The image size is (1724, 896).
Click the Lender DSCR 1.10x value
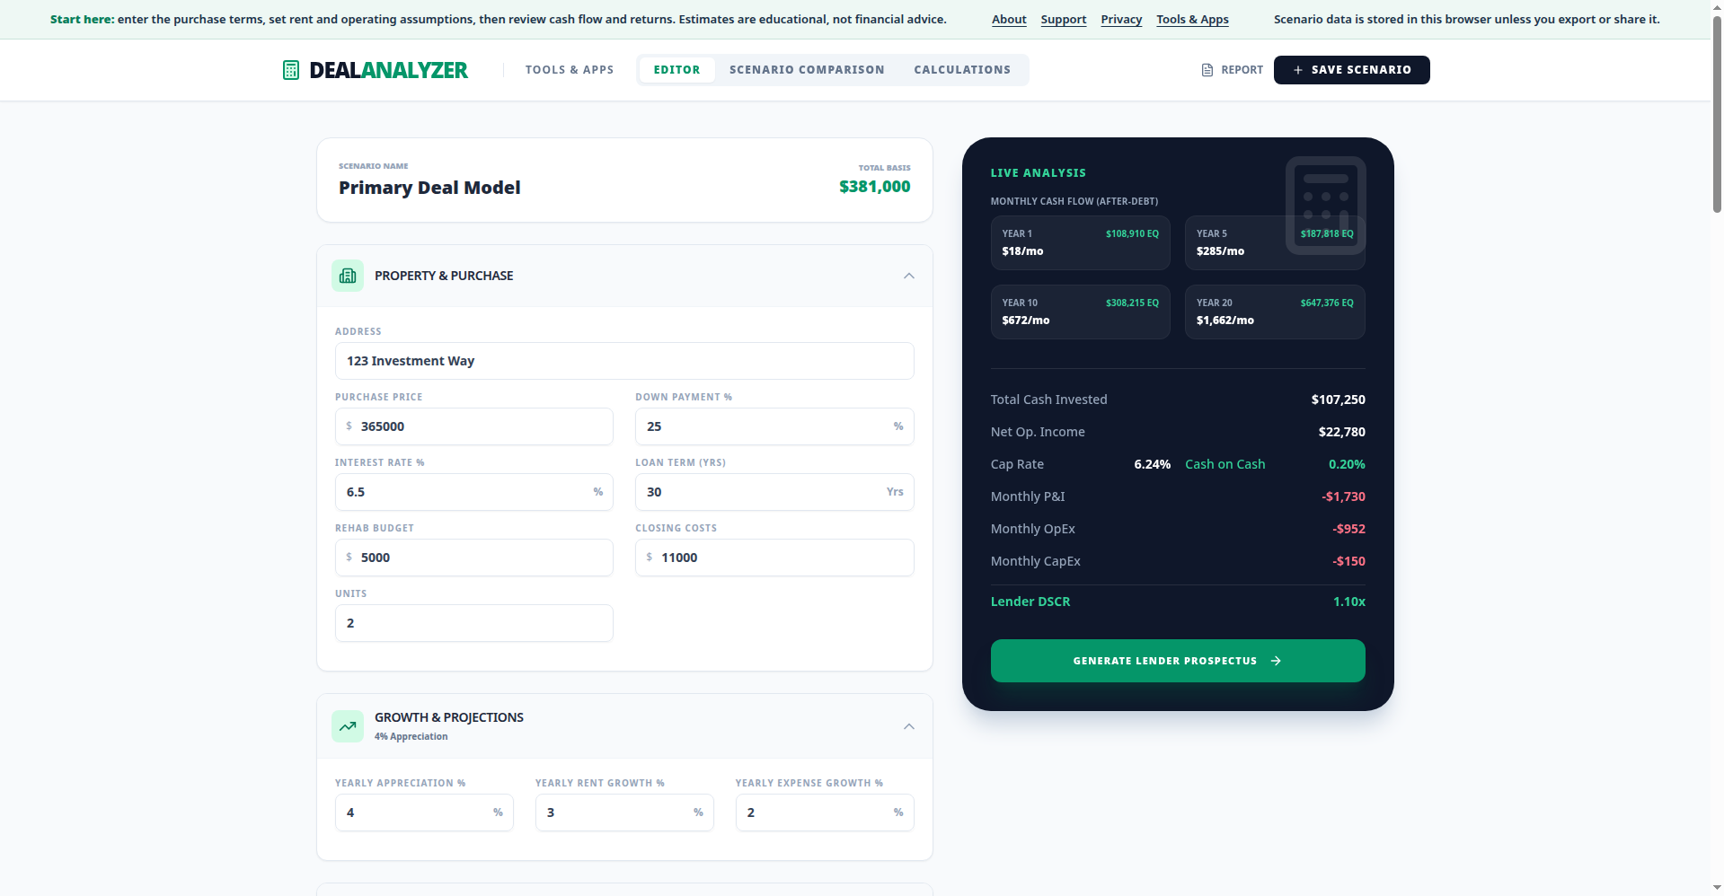[1349, 602]
